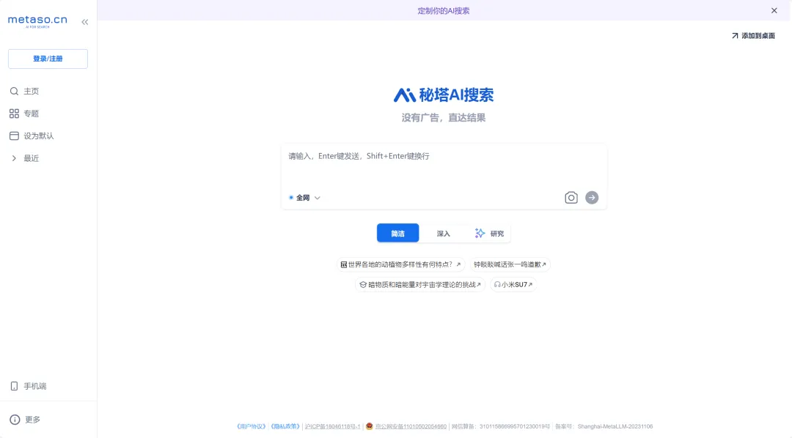Click the 登录/注册 button

click(x=48, y=59)
